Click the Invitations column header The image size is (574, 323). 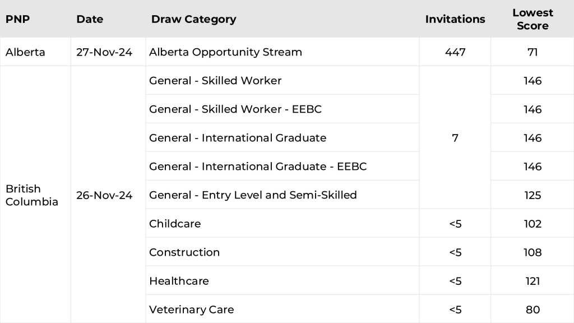[x=455, y=19]
